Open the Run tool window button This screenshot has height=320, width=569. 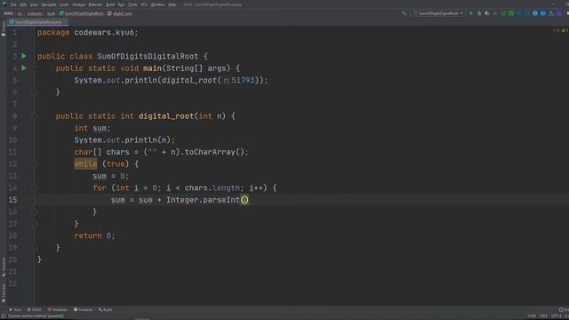pos(15,310)
